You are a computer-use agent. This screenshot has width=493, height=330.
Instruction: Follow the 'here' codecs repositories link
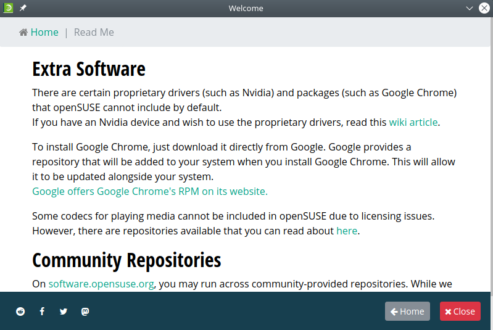[x=347, y=231]
